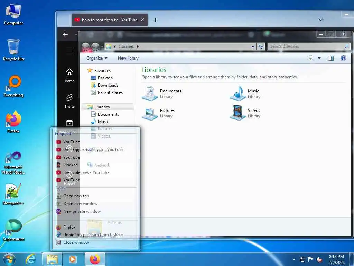Open the Documents library
354x266 pixels.
162,94
